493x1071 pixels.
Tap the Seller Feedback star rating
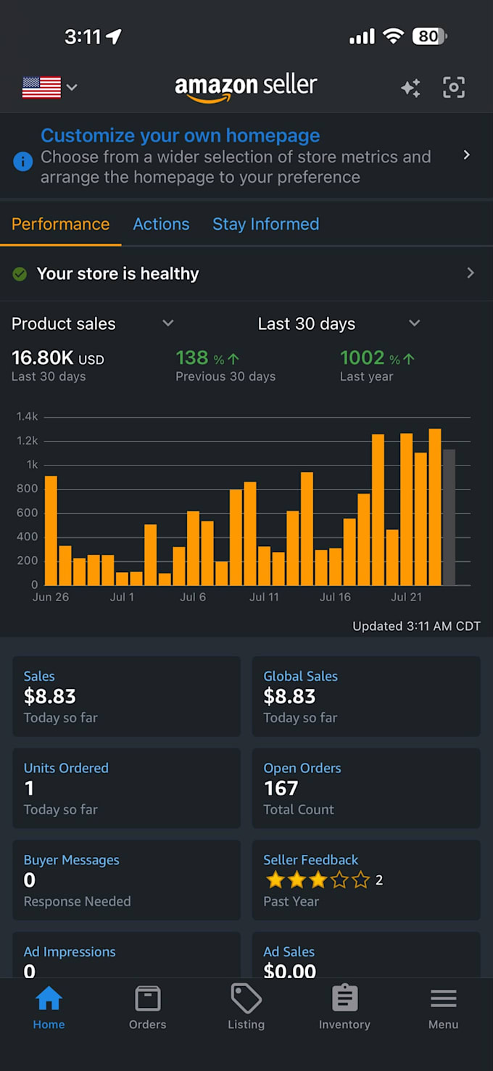click(318, 880)
